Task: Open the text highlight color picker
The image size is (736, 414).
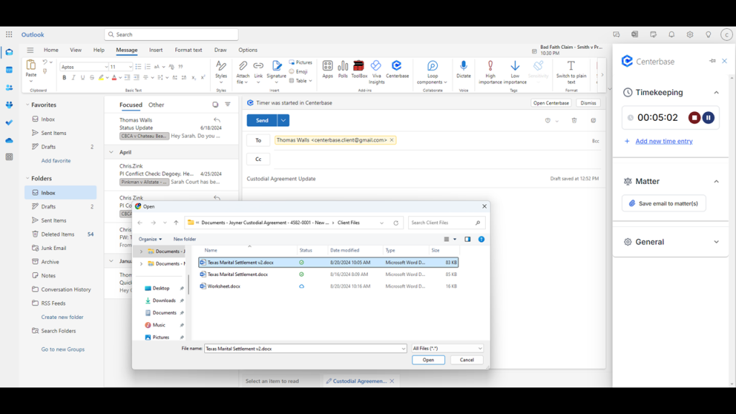Action: 101,78
